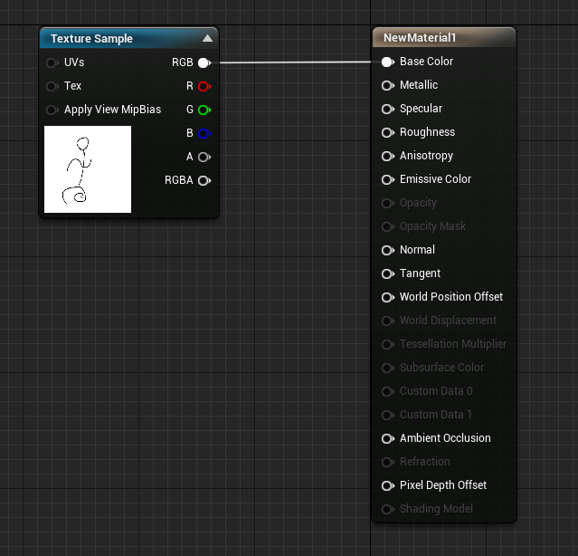Click the Emissive Color input pin

coord(387,179)
